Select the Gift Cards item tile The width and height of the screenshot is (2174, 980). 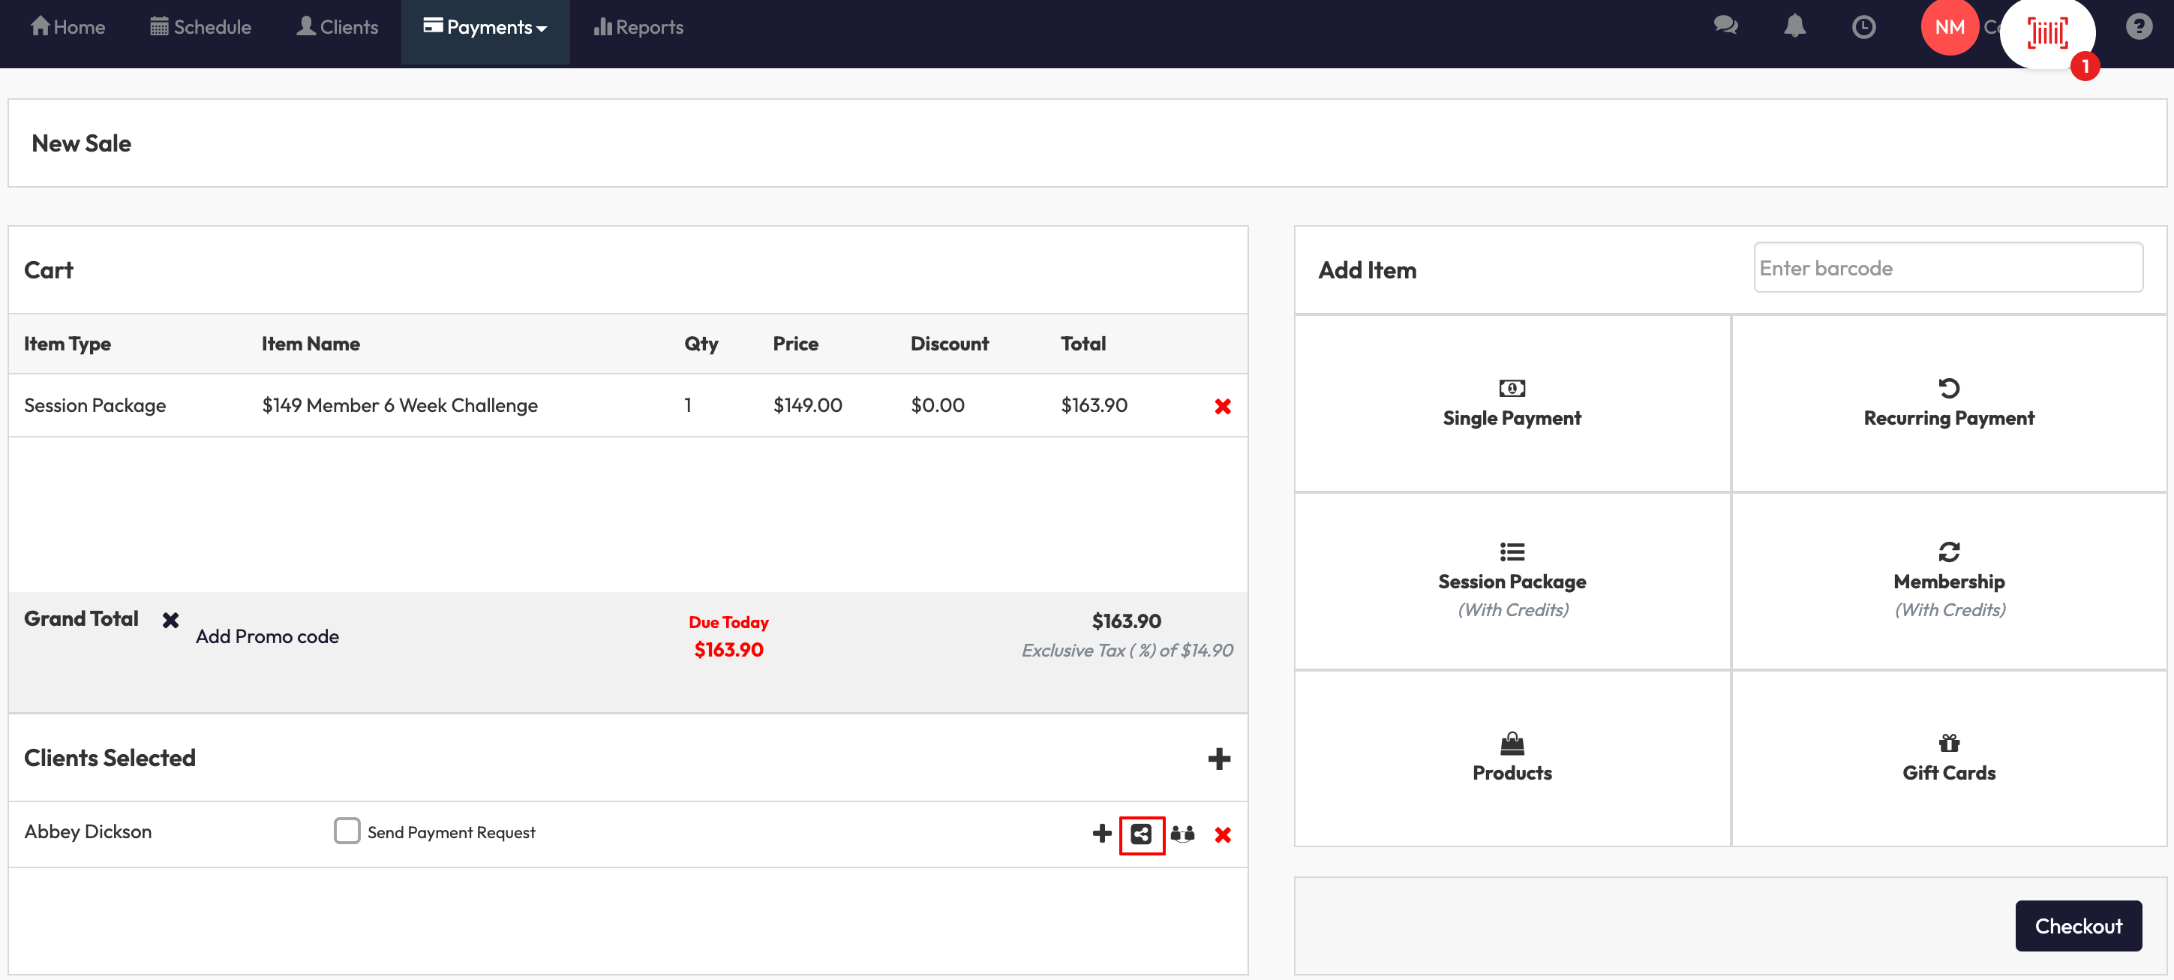tap(1947, 757)
